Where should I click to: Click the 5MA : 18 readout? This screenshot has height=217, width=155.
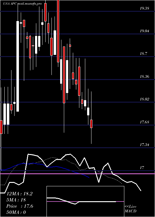click(16, 200)
